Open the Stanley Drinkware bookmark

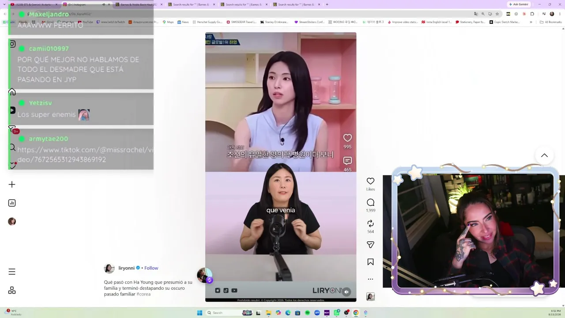tap(274, 22)
